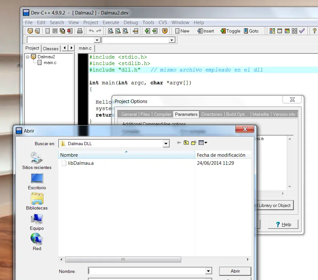This screenshot has height=280, width=318.
Task: Sort by Nombre column header
Action: pyautogui.click(x=126, y=155)
